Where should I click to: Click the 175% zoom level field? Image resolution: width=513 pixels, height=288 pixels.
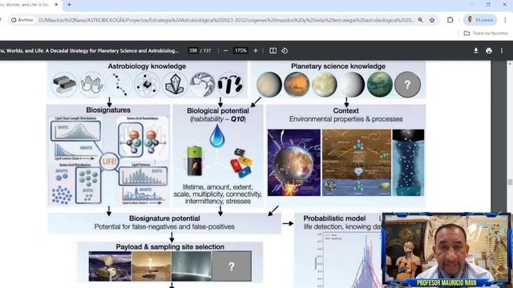240,50
